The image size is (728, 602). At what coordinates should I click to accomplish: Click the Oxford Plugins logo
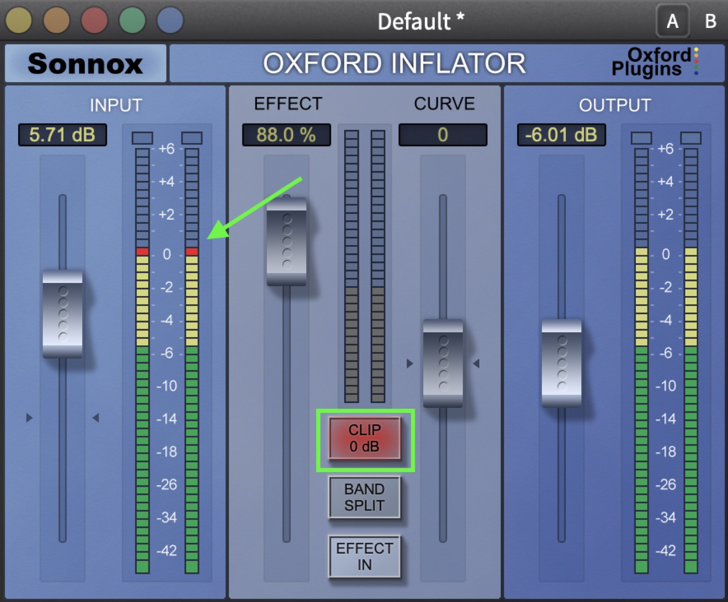pyautogui.click(x=655, y=62)
